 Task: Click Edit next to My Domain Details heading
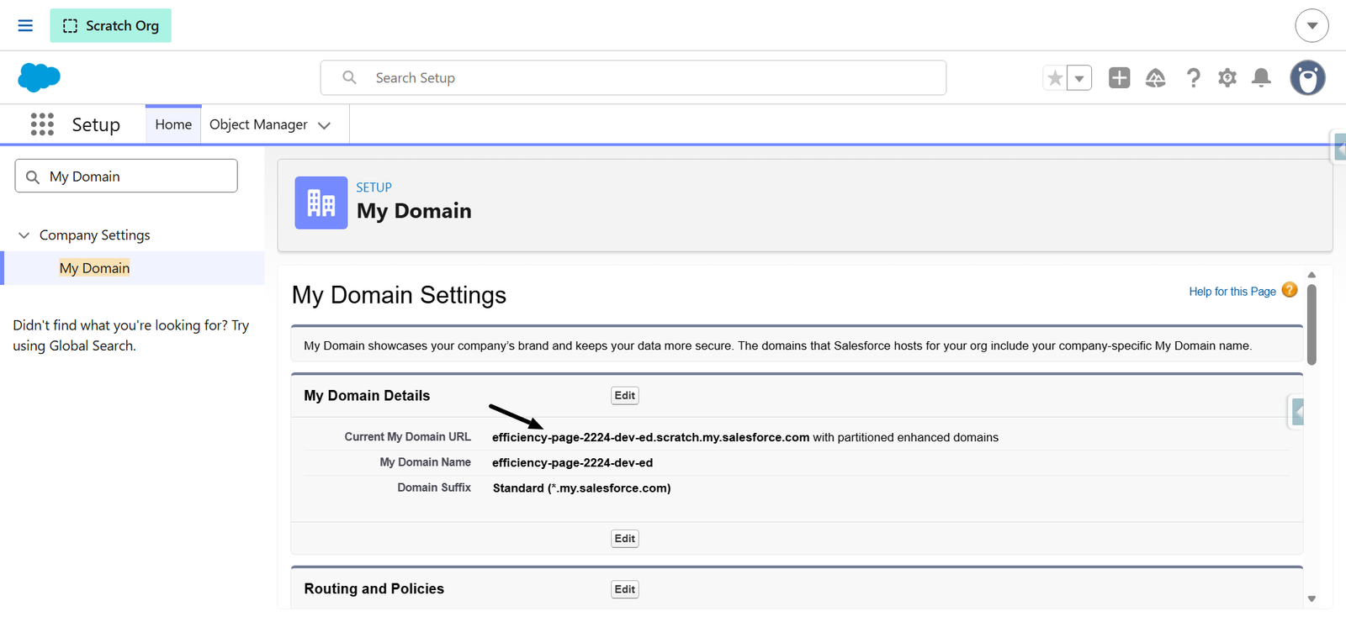tap(625, 396)
